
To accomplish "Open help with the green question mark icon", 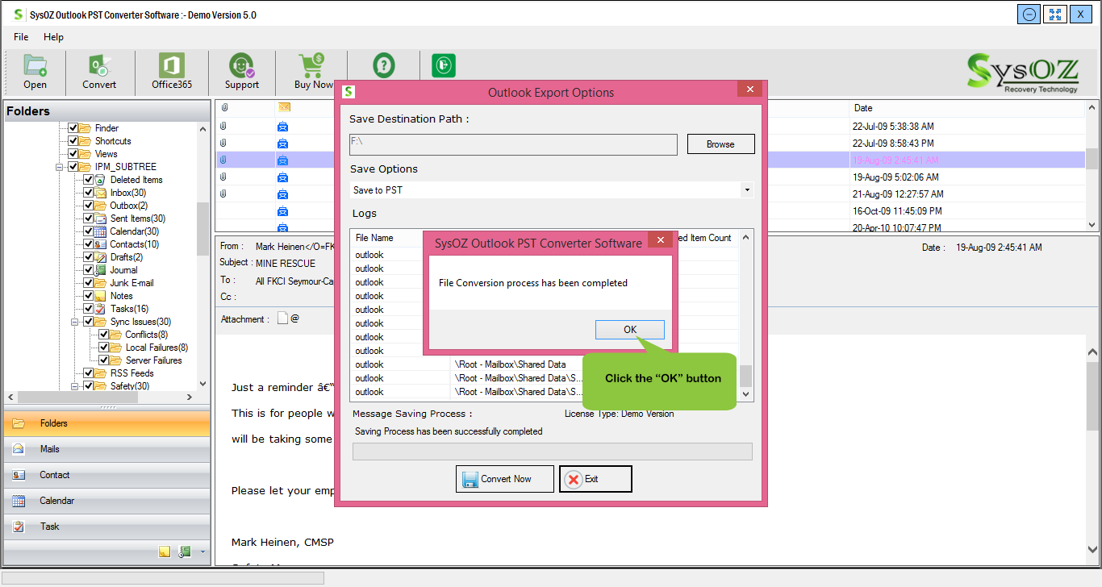I will [x=384, y=65].
